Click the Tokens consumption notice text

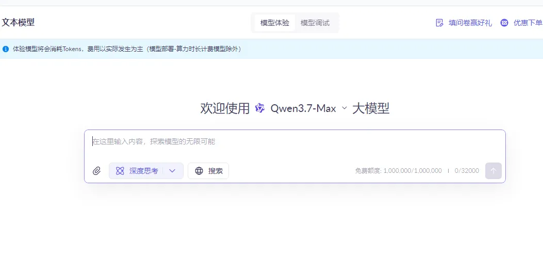[x=127, y=49]
